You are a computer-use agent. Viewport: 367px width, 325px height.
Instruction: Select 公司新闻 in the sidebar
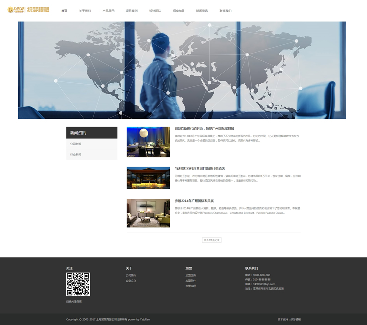(x=76, y=144)
